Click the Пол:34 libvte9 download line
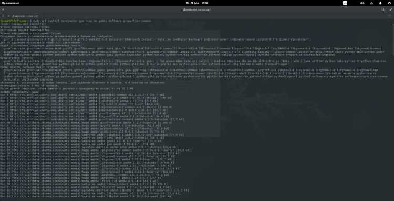394x201 pixels. coord(86,196)
